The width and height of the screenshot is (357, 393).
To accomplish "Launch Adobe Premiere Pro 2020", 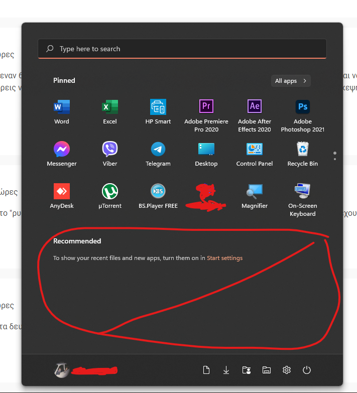I will 206,115.
